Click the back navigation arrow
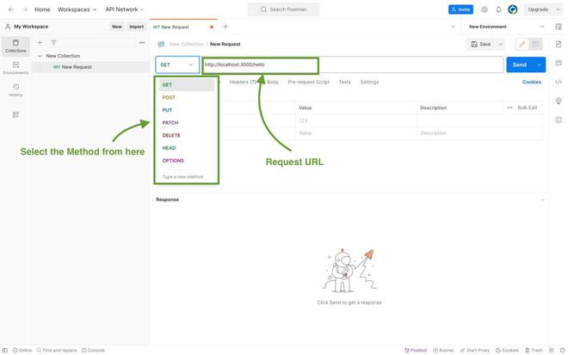 (11, 9)
